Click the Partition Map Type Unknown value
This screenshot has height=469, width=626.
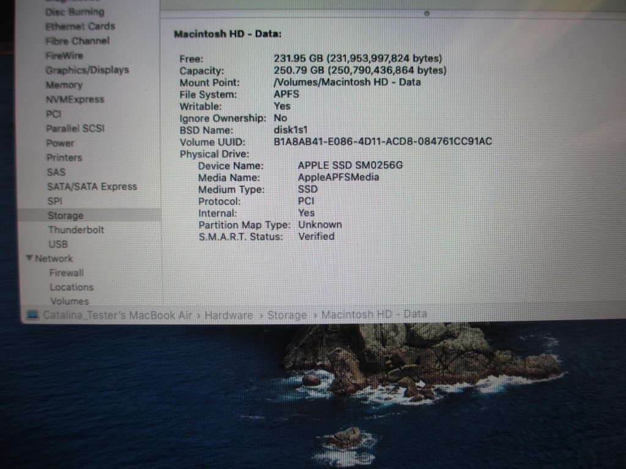tap(320, 225)
